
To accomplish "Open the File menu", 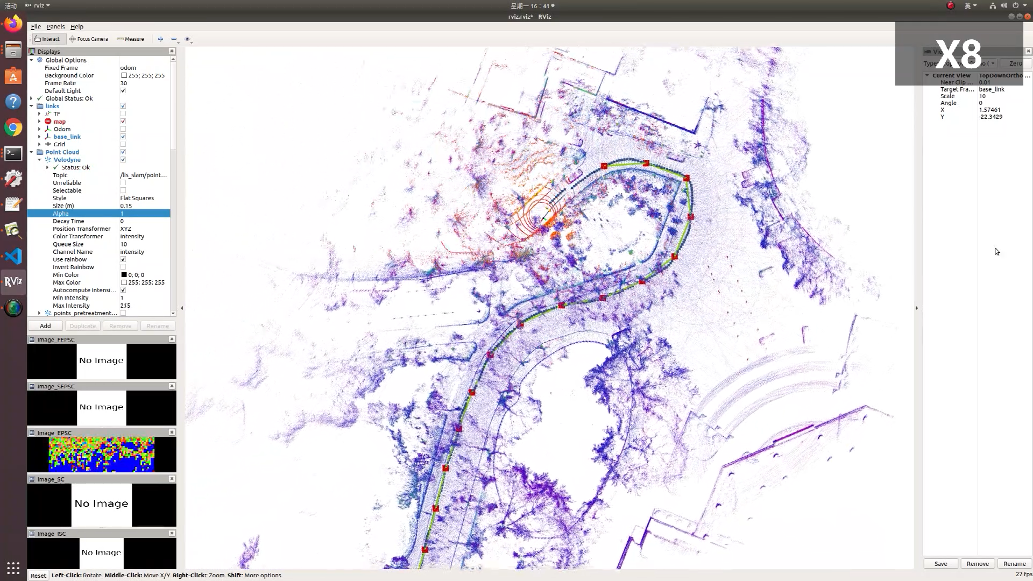I will click(36, 26).
